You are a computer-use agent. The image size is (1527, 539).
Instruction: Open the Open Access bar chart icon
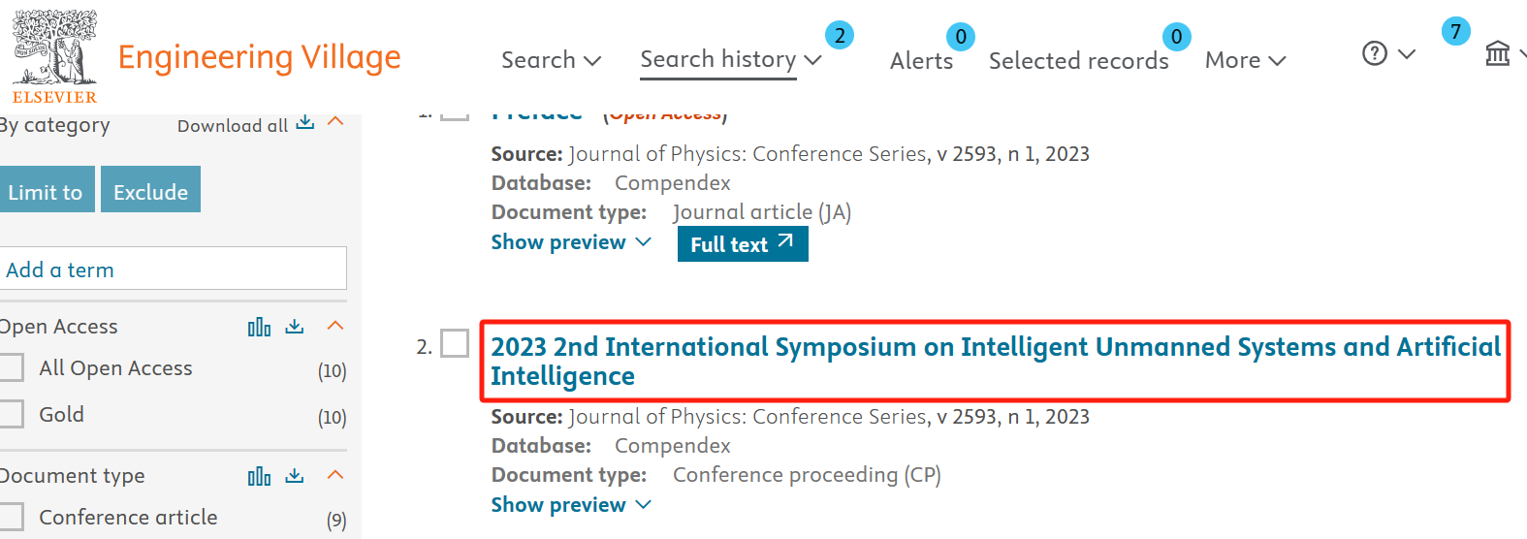click(x=259, y=327)
